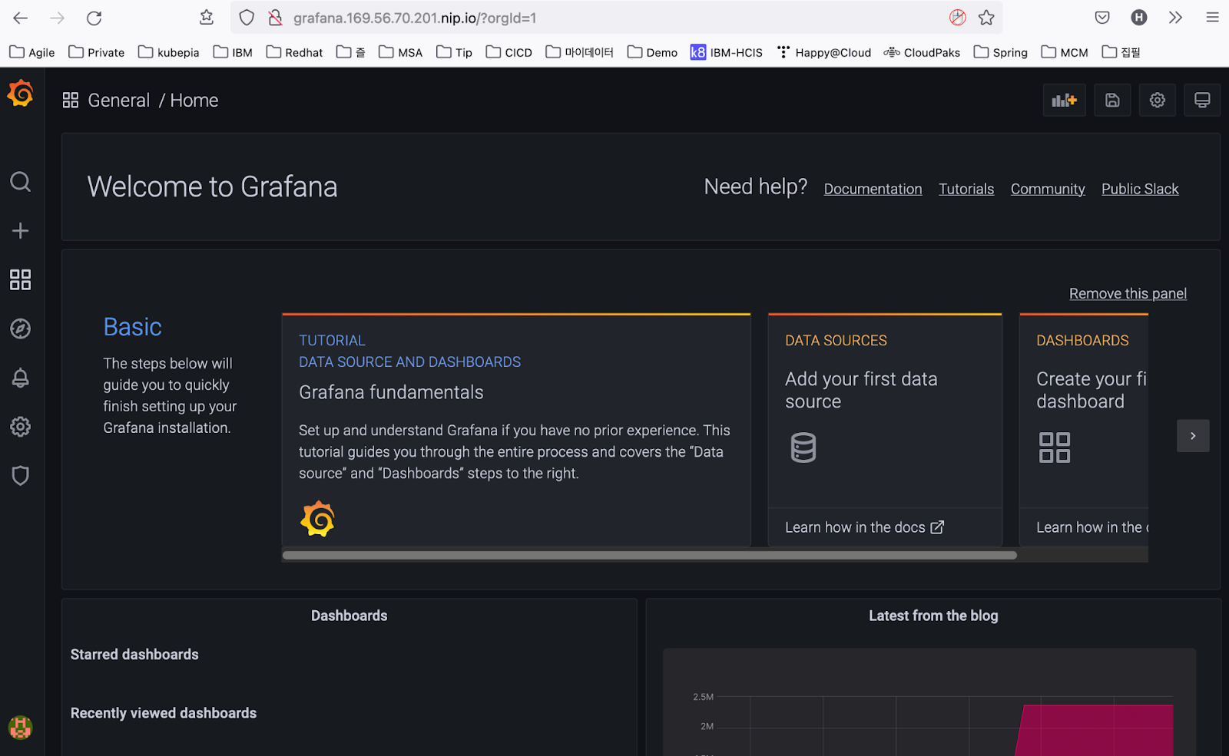Viewport: 1229px width, 756px height.
Task: Click the grid icon in Dashboards card
Action: point(1055,447)
